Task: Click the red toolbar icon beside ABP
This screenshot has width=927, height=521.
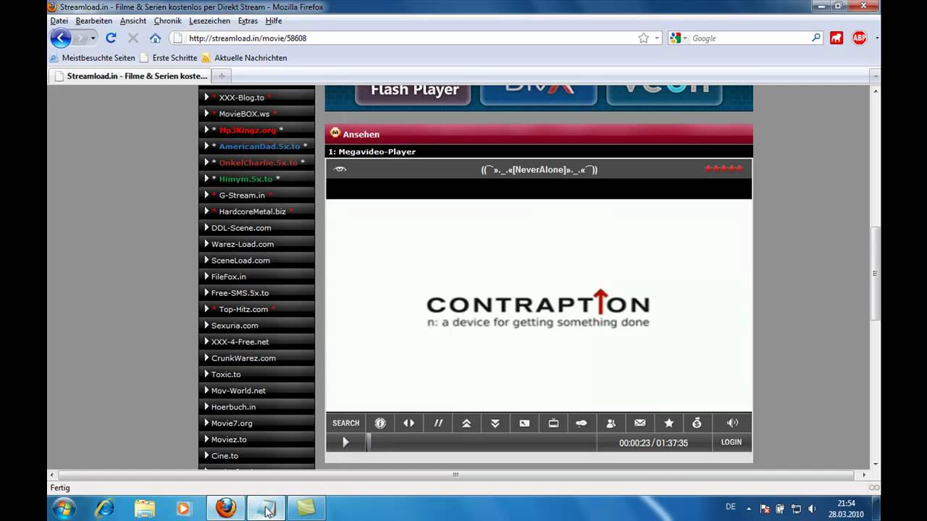Action: point(836,38)
